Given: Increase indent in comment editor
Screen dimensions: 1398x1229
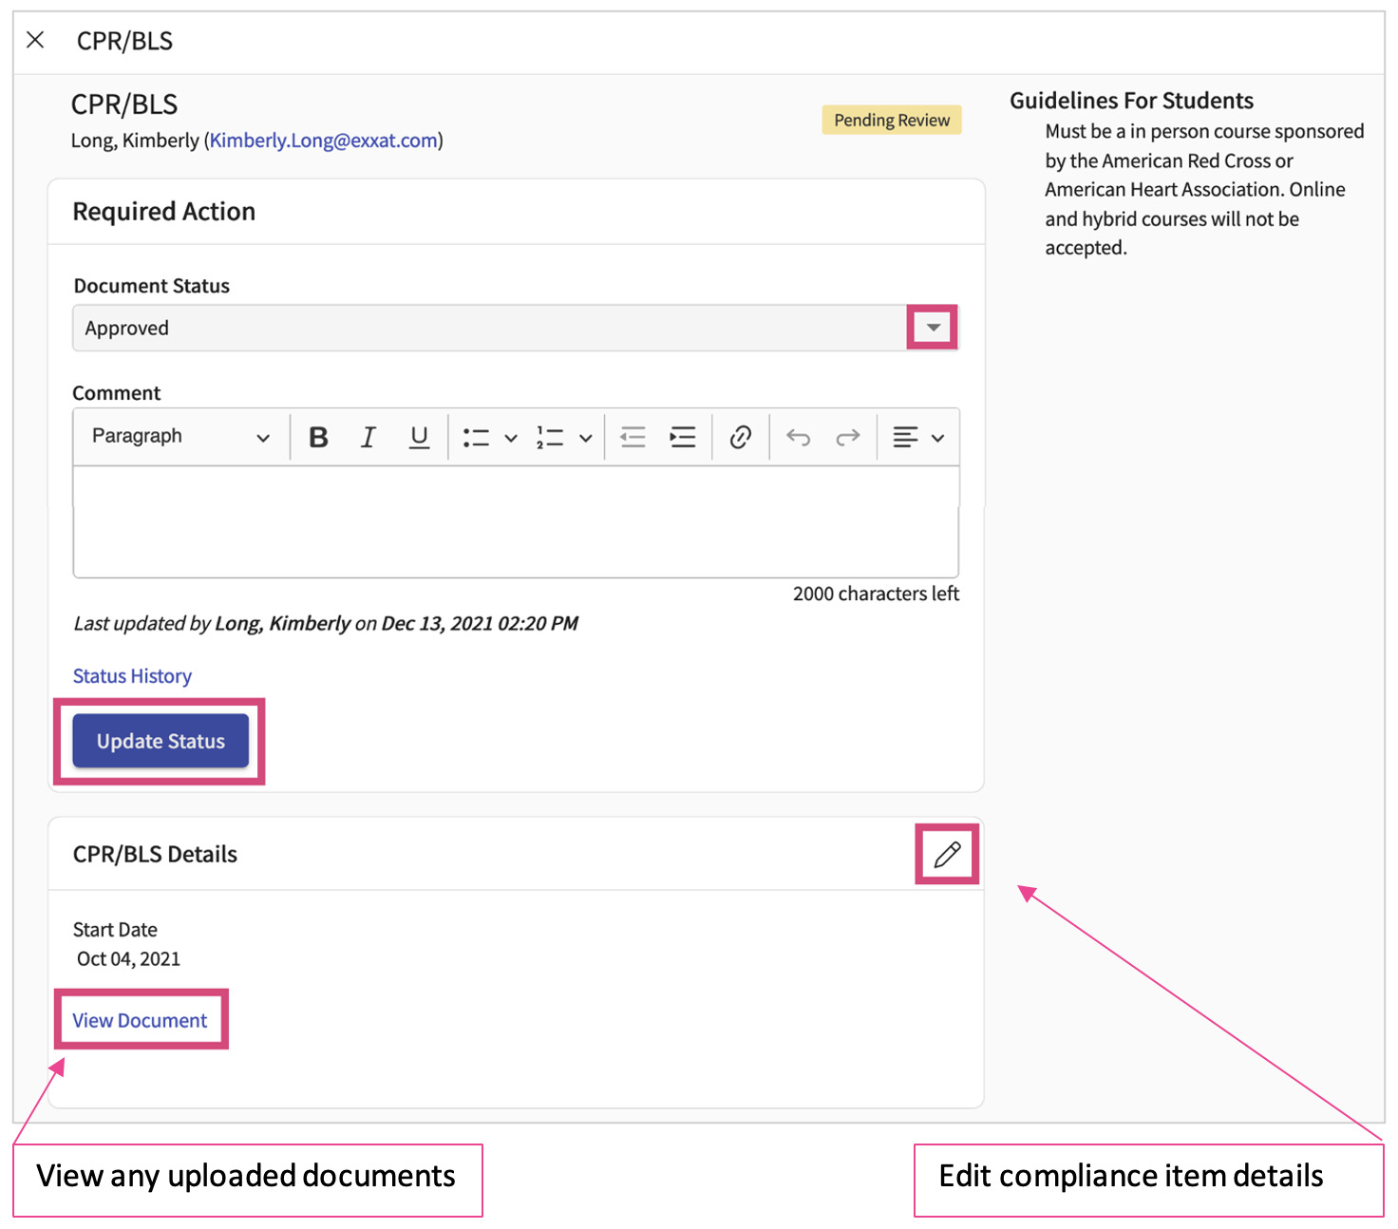Looking at the screenshot, I should (x=683, y=437).
